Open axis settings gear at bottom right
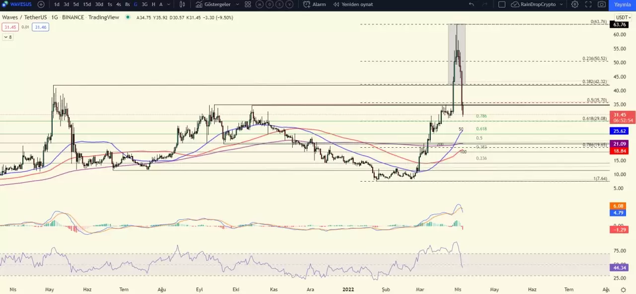Viewport: 636px width, 294px height. point(623,290)
